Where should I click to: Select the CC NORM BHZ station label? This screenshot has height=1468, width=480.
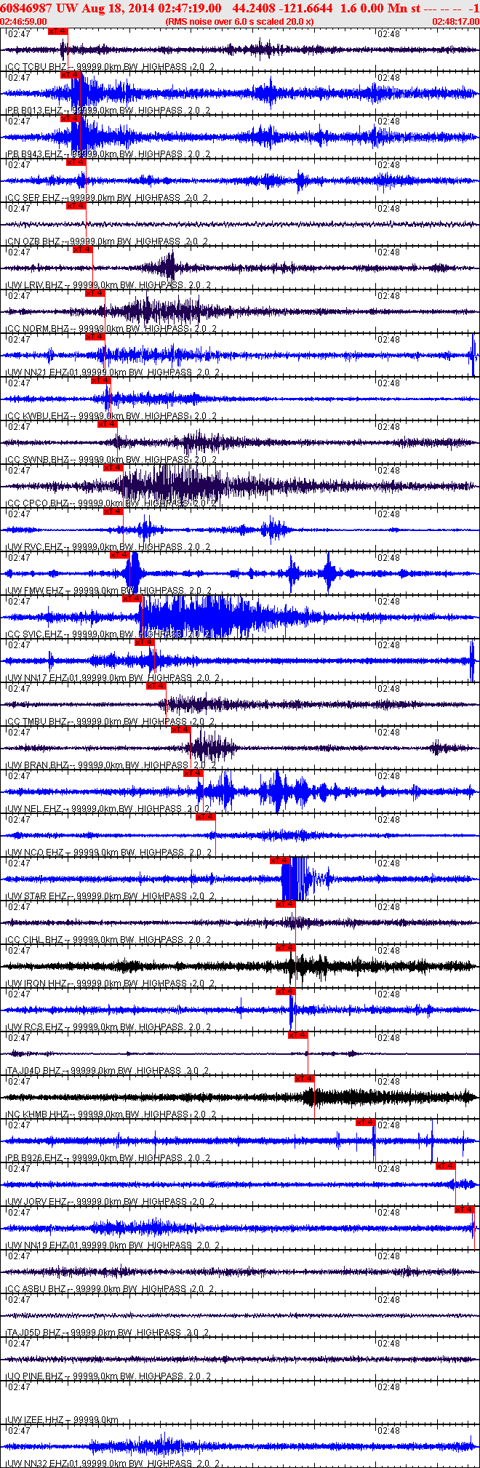tap(39, 329)
